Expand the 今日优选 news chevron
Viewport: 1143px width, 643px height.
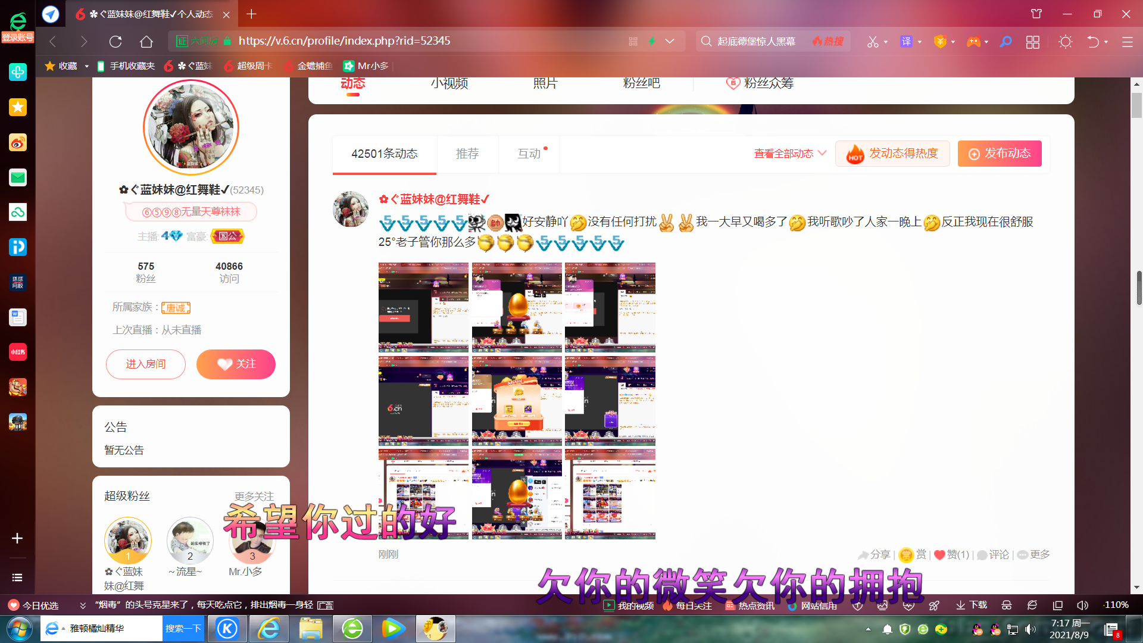[x=83, y=605]
